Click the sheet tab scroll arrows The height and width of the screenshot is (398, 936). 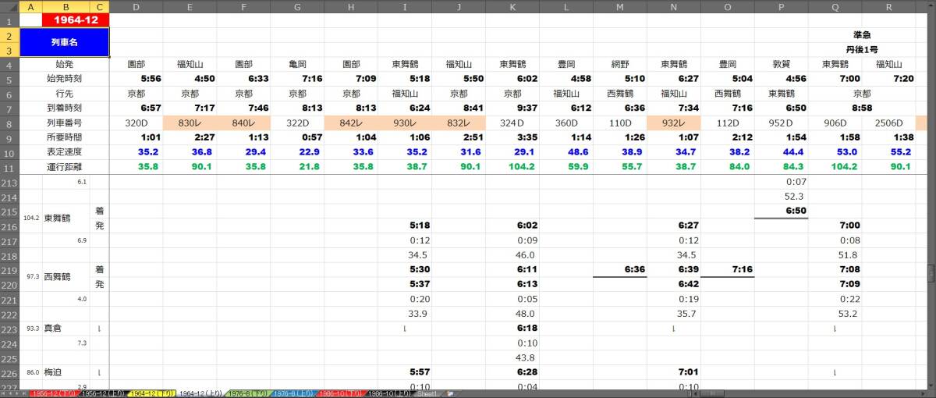click(x=15, y=394)
